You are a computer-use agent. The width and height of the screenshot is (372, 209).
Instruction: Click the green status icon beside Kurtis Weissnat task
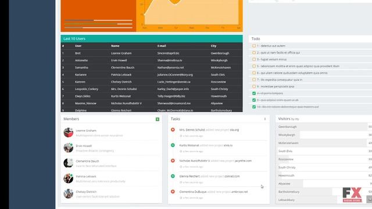173,145
